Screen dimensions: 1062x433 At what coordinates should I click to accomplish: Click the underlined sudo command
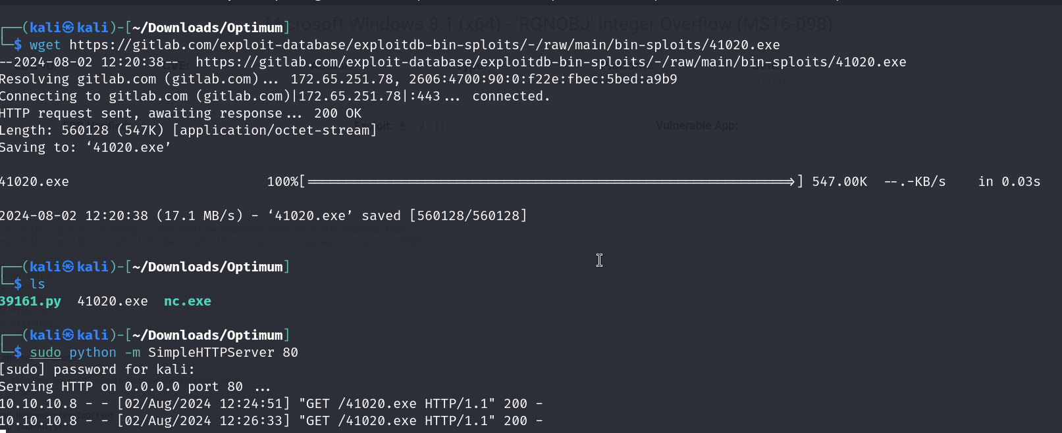click(x=45, y=352)
